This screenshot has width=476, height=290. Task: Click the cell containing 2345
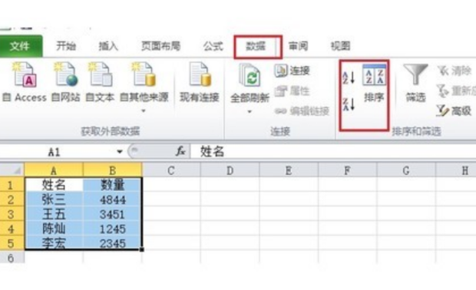[112, 243]
